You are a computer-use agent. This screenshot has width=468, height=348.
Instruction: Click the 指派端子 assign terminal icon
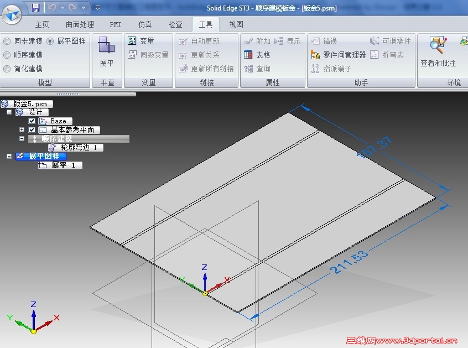point(315,69)
